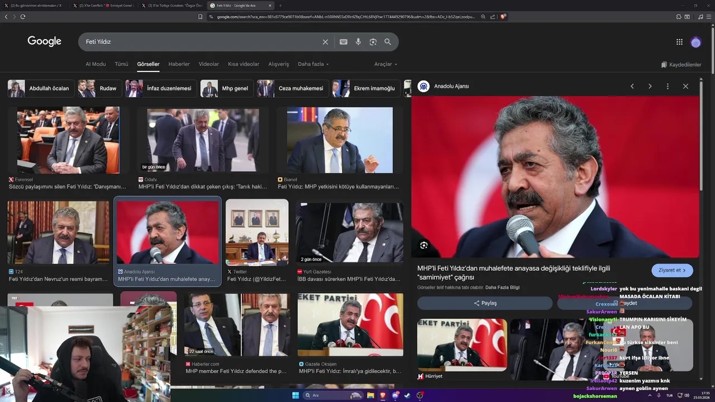Clear the Google search box text
The width and height of the screenshot is (715, 402).
click(x=325, y=42)
